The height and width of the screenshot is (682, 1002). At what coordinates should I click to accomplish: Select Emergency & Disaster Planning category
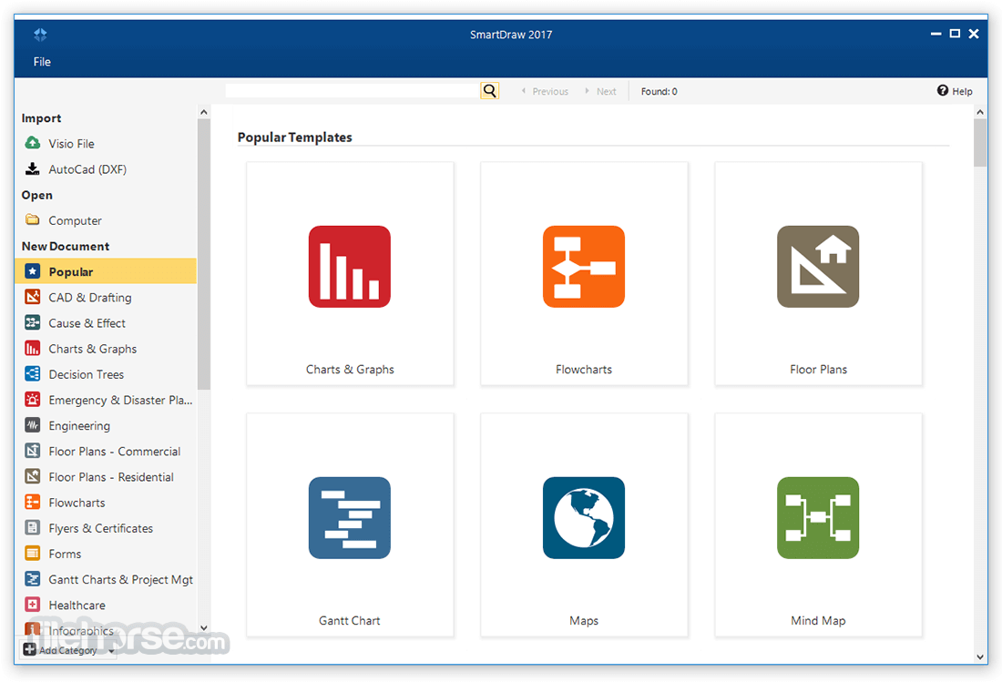click(x=106, y=400)
